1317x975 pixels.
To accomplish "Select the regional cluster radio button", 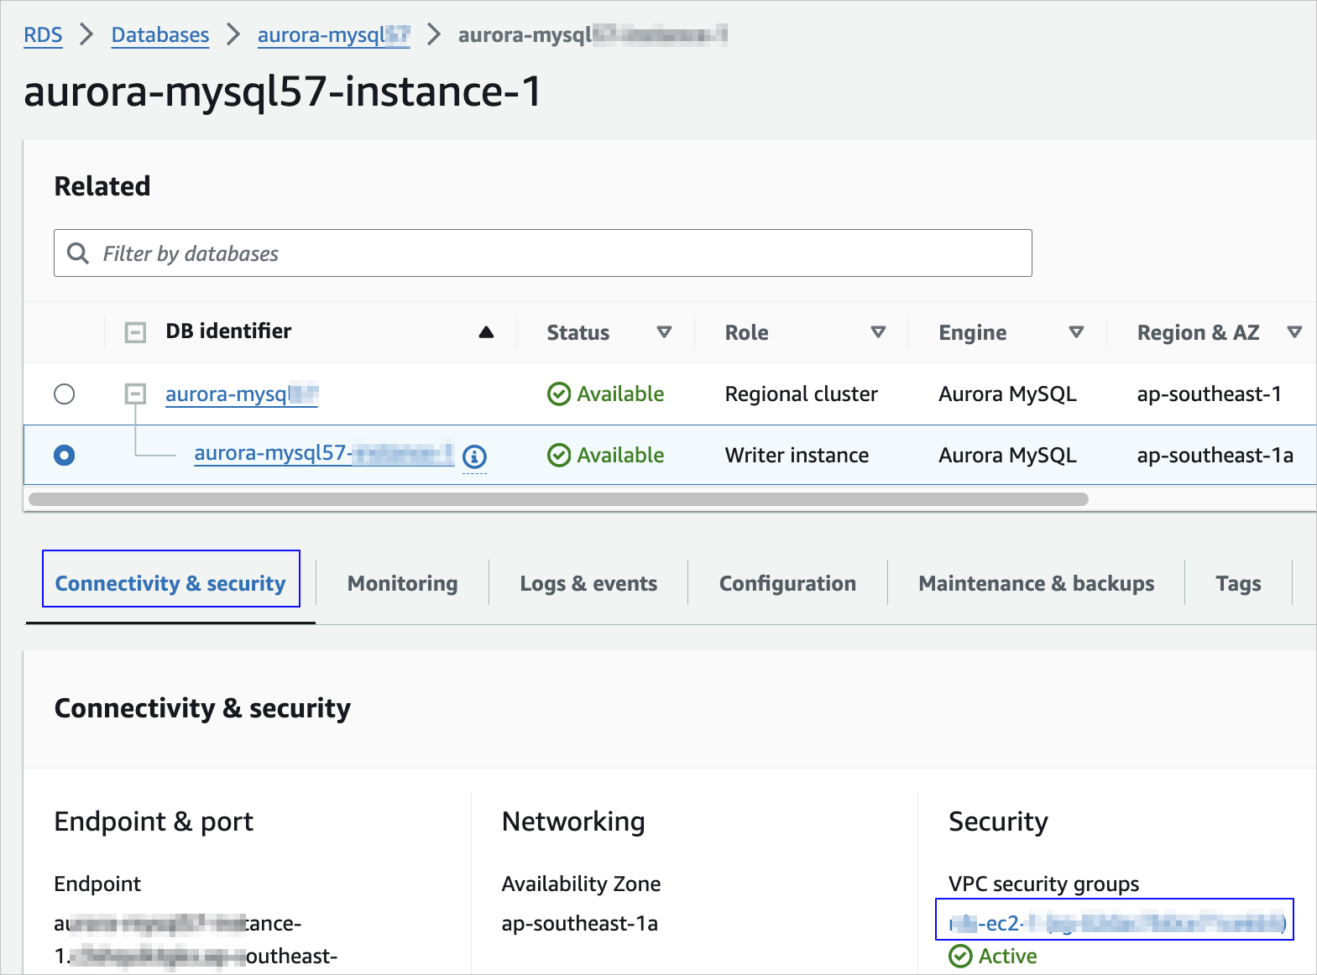I will (x=64, y=394).
